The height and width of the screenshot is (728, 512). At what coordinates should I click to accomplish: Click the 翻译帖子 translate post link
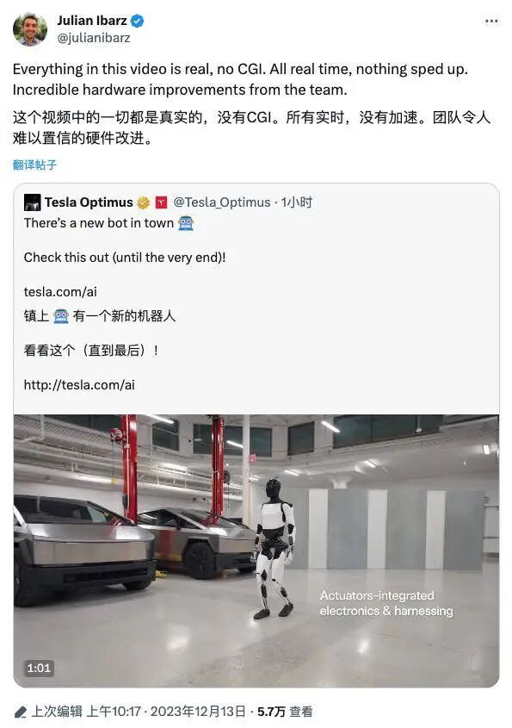pos(34,165)
